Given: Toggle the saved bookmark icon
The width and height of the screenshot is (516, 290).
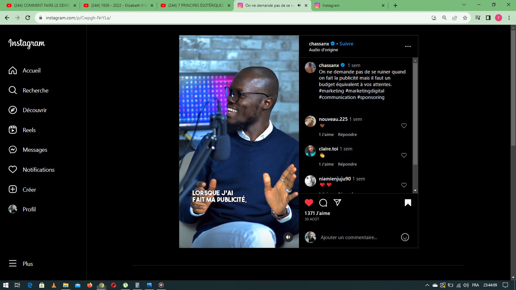Looking at the screenshot, I should [408, 203].
